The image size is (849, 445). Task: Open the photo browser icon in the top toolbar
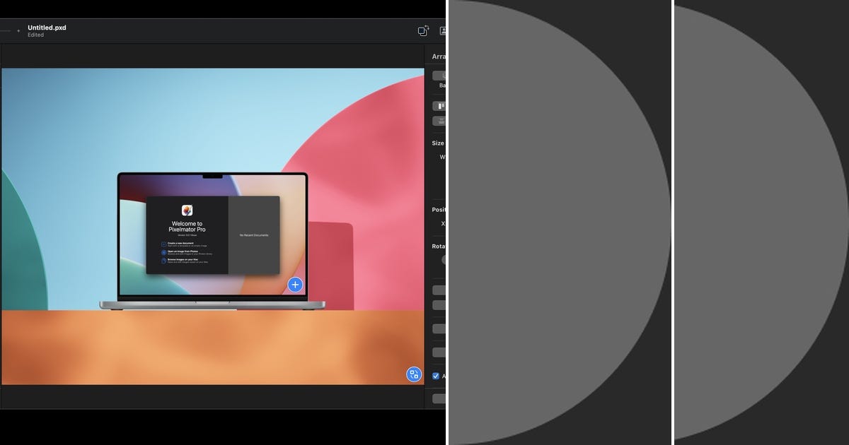[444, 31]
